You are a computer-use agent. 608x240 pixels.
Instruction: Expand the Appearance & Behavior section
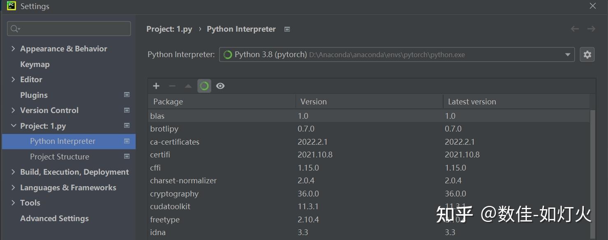coord(13,48)
